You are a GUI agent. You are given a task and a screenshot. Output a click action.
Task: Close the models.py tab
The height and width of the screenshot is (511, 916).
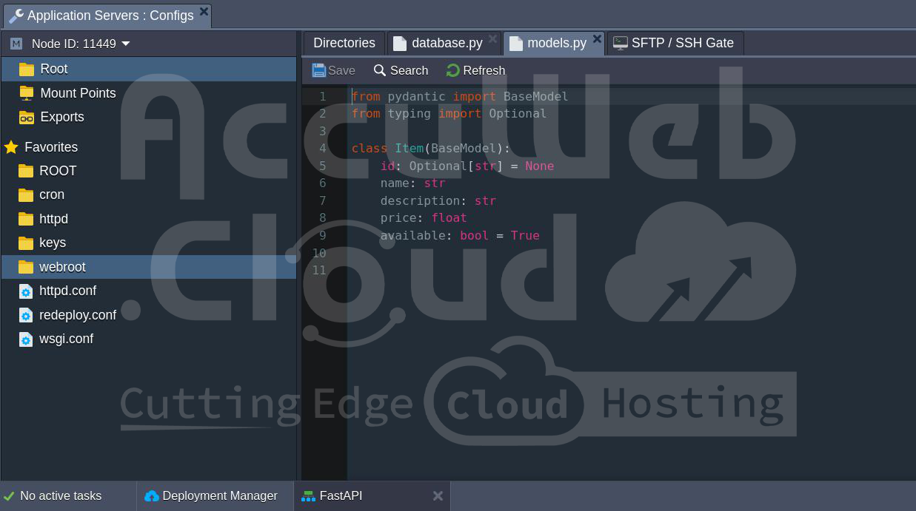pyautogui.click(x=597, y=39)
